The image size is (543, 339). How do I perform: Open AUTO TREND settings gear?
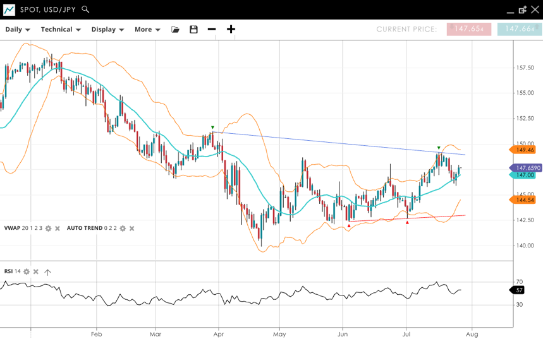[x=123, y=228]
